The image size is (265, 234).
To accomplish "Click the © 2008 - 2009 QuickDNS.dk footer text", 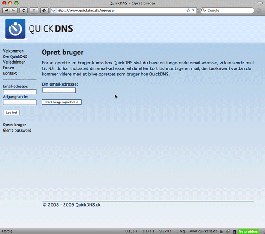I will 72,205.
